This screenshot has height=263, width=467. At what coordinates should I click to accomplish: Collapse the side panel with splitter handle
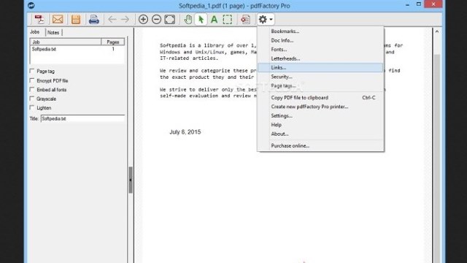pyautogui.click(x=131, y=180)
